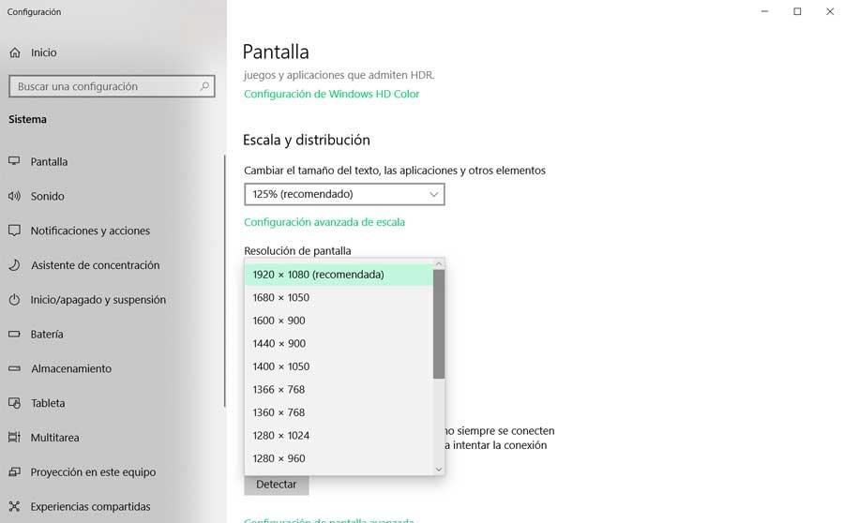Open the 125% (recomendado) scale dropdown

pyautogui.click(x=344, y=194)
